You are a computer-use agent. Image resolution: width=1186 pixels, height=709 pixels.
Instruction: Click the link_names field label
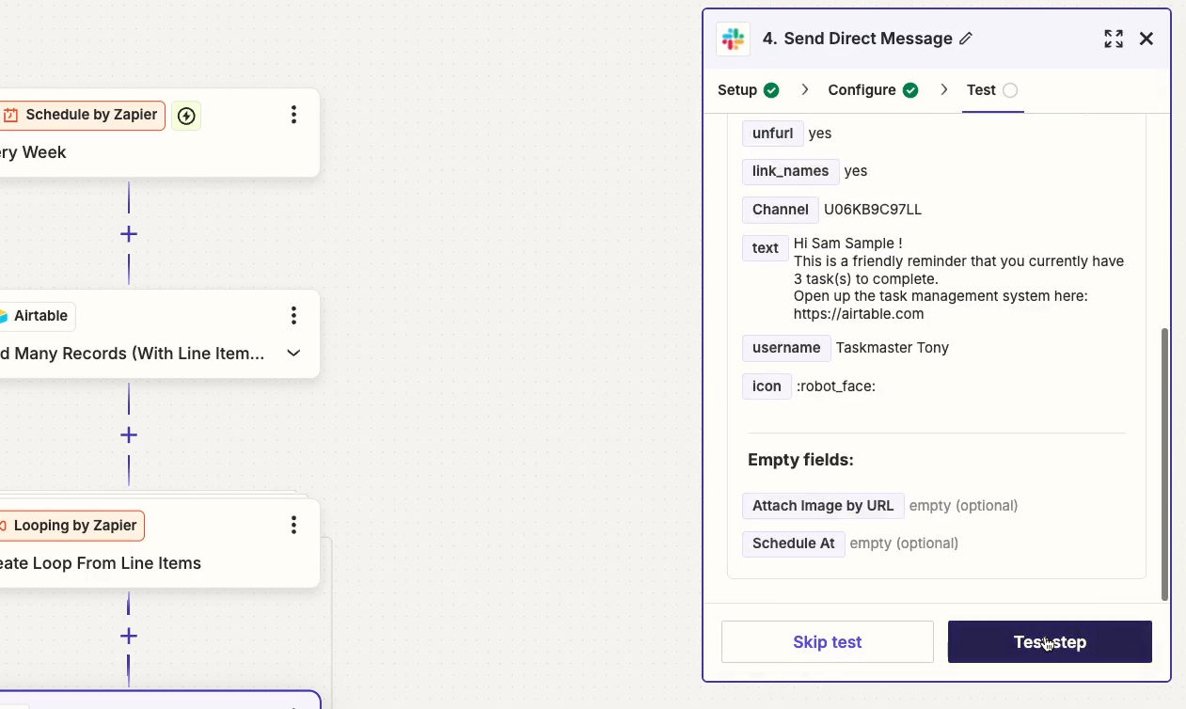pyautogui.click(x=791, y=171)
